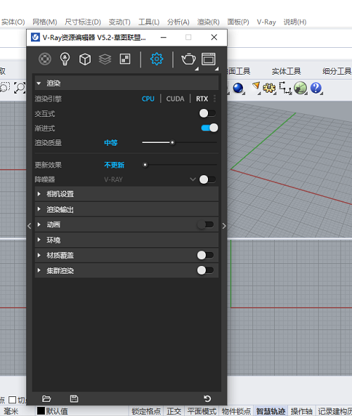Open the V-Ray menu
This screenshot has height=416, width=352.
click(x=266, y=22)
